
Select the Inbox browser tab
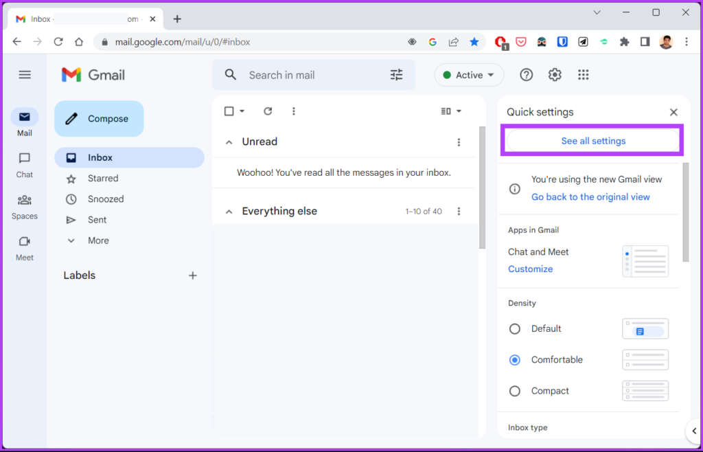pyautogui.click(x=84, y=19)
